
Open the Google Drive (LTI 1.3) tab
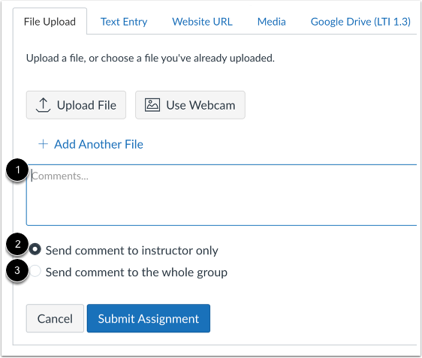pyautogui.click(x=360, y=22)
